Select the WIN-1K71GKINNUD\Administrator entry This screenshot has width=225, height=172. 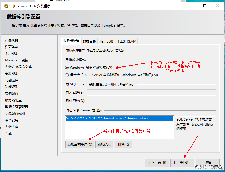tap(119, 118)
